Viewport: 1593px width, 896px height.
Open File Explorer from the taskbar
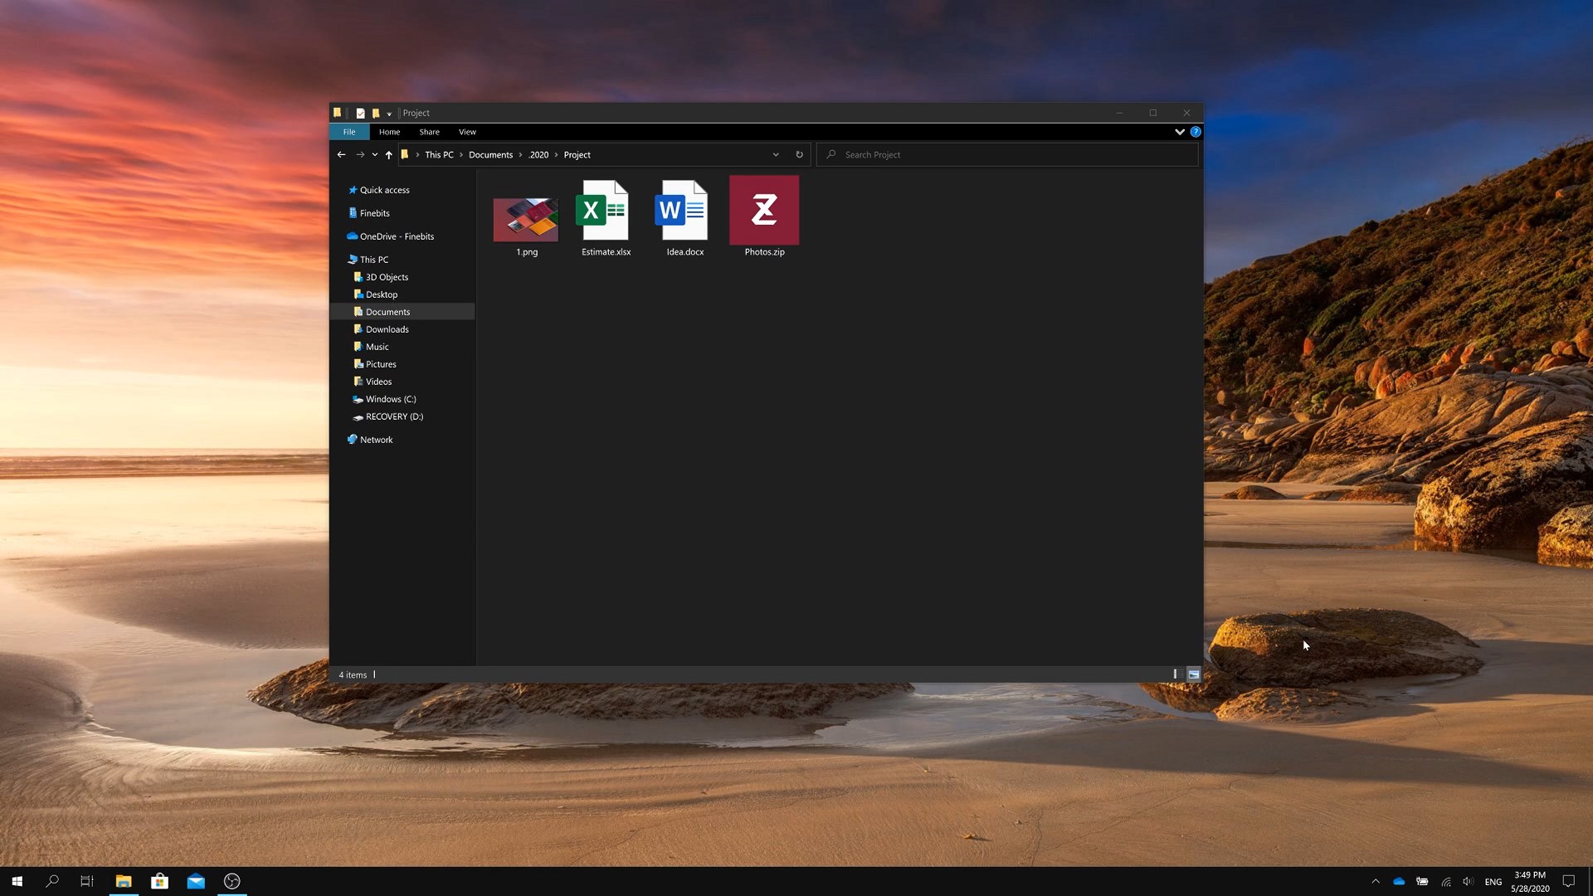pyautogui.click(x=123, y=881)
